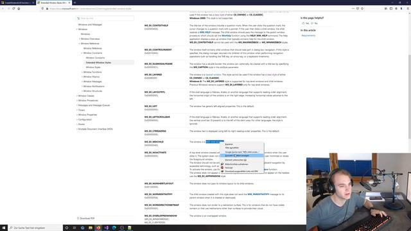411x231 pixels.
Task: Open Multiple Document Interface sidebar entry
Action: 96,129
